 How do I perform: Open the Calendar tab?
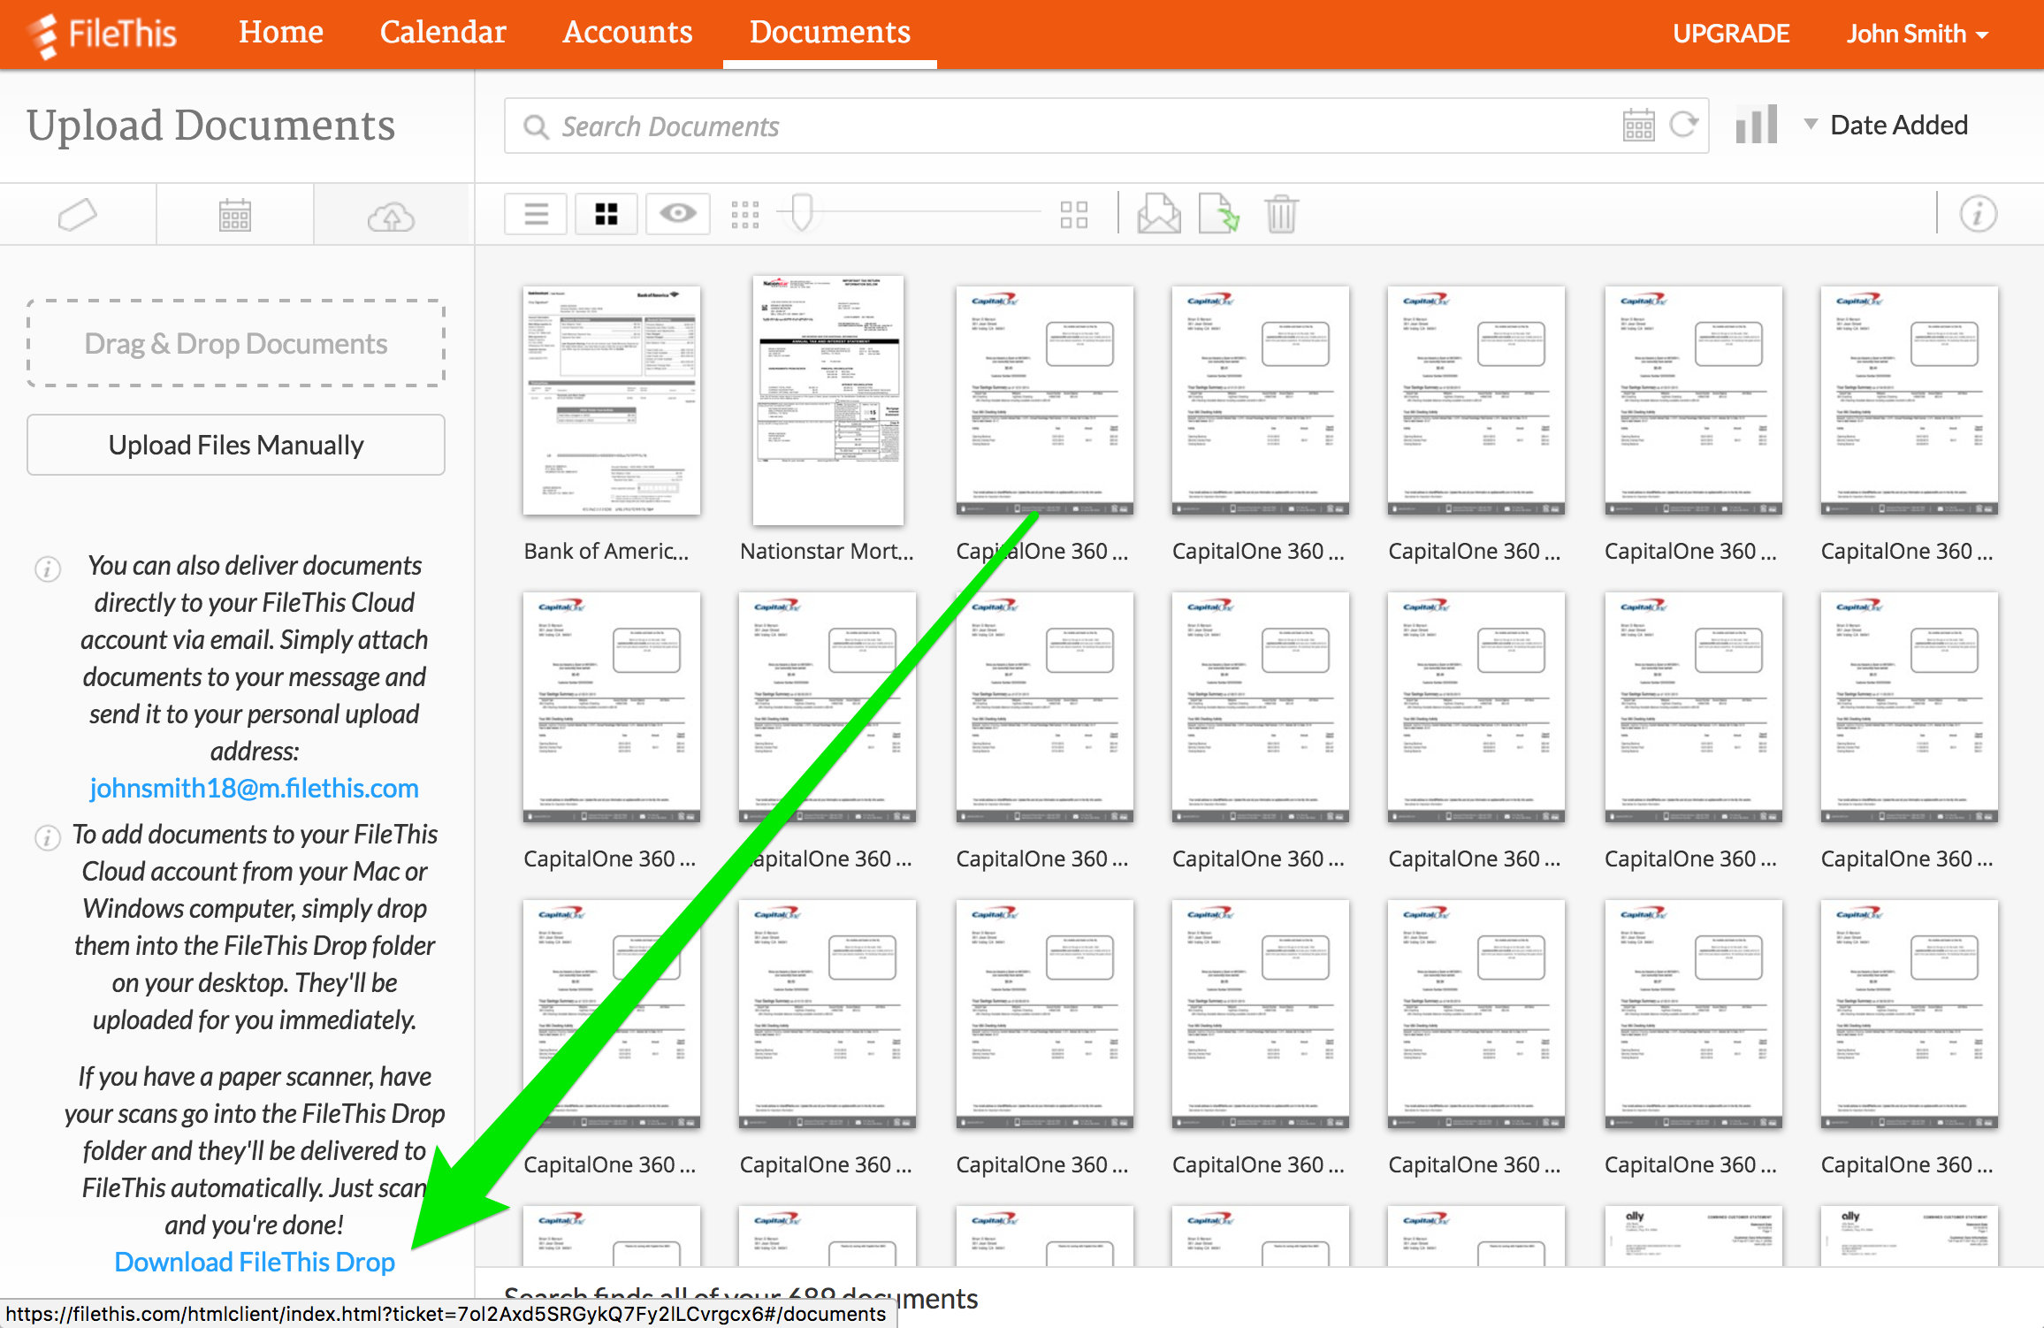tap(443, 33)
